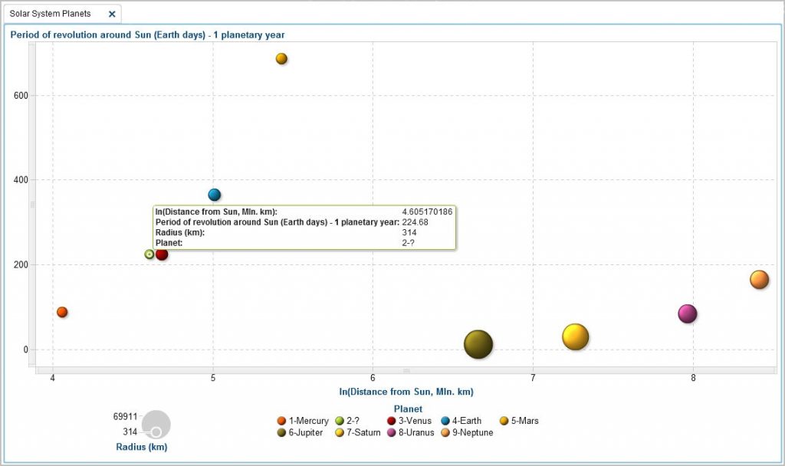Image resolution: width=785 pixels, height=466 pixels.
Task: Open the y-axis Period of revolution selector
Action: click(x=147, y=35)
